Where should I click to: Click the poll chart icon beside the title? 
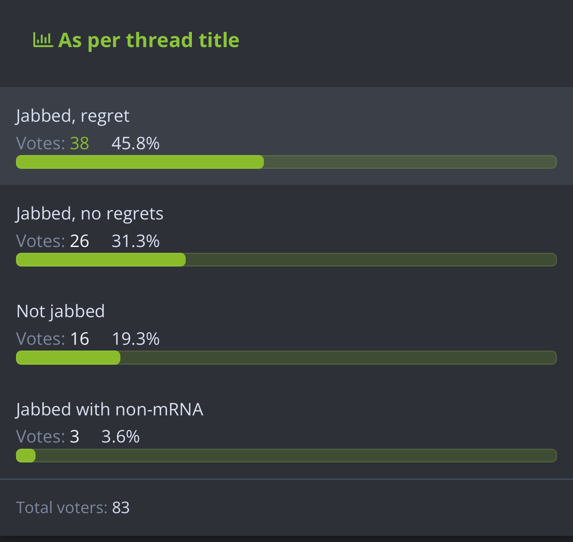[x=43, y=40]
